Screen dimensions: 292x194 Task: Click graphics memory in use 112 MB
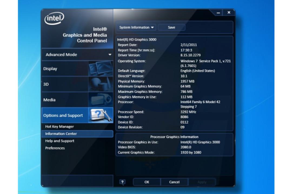[x=186, y=97]
